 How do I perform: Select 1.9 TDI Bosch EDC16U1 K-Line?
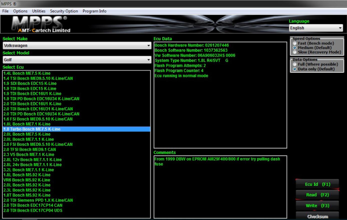pos(77,94)
